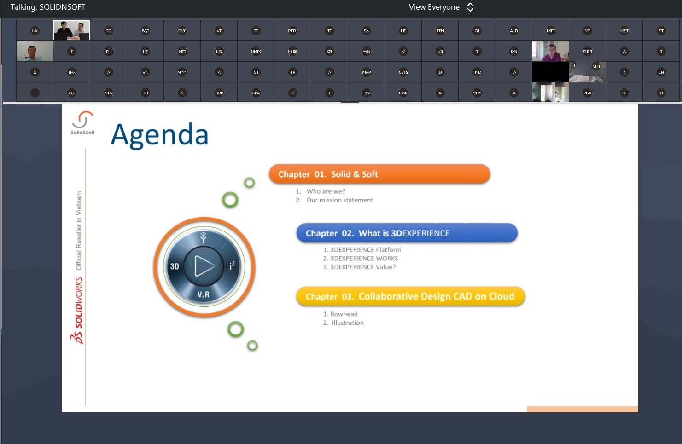The width and height of the screenshot is (682, 444).
Task: Select participant THMH avatar
Action: click(x=403, y=93)
